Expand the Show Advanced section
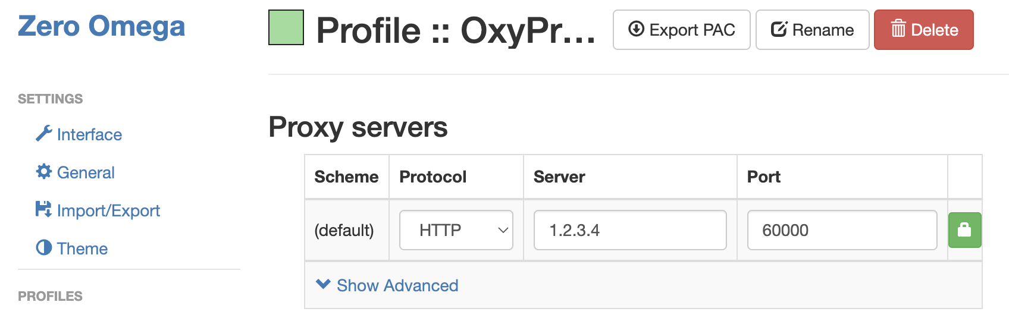This screenshot has height=321, width=1009. coord(397,285)
